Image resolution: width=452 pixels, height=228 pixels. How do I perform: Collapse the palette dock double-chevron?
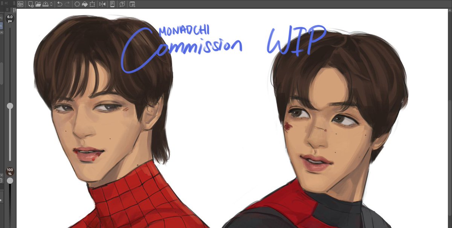(x=6, y=3)
